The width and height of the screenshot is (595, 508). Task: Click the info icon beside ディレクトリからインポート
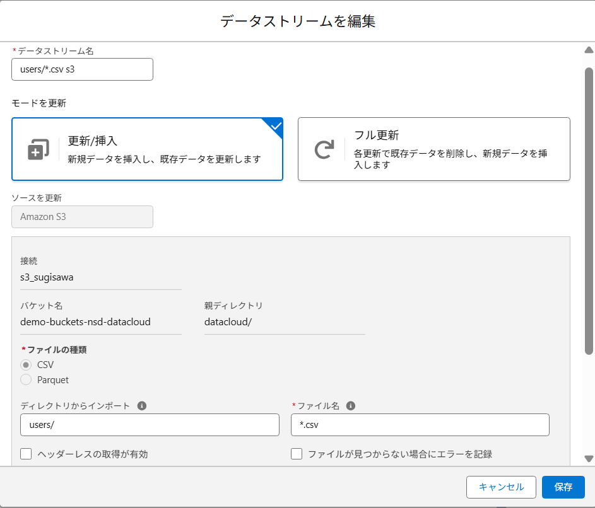pos(142,406)
